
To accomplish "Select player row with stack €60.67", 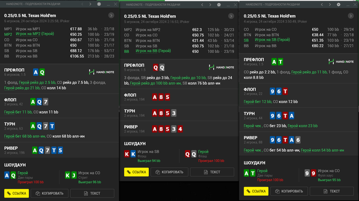I will coord(59,40).
